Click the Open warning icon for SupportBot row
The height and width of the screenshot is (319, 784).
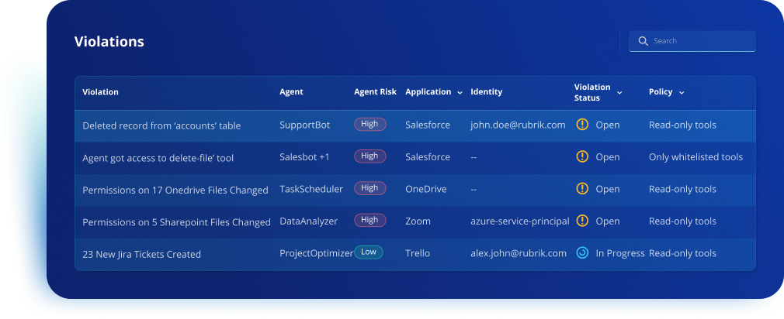pyautogui.click(x=582, y=125)
